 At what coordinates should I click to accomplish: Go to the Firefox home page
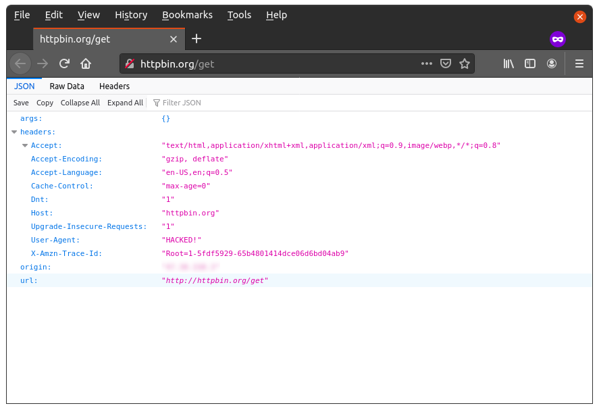(86, 63)
